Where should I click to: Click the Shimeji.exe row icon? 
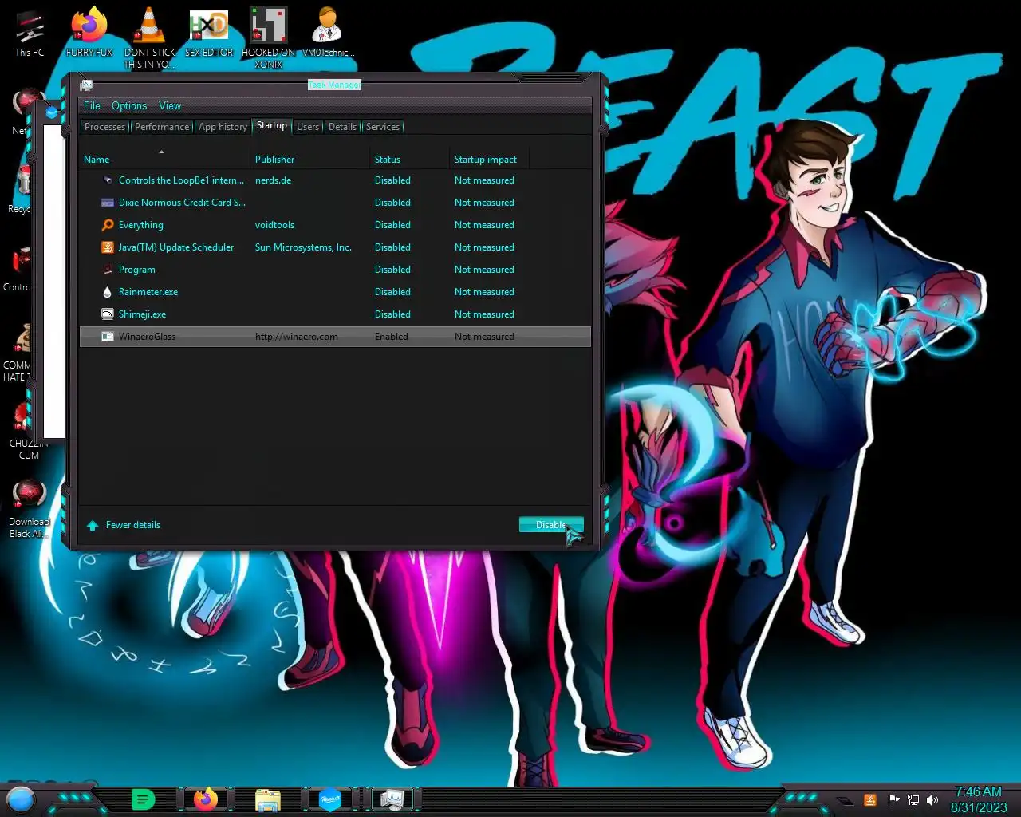(108, 314)
